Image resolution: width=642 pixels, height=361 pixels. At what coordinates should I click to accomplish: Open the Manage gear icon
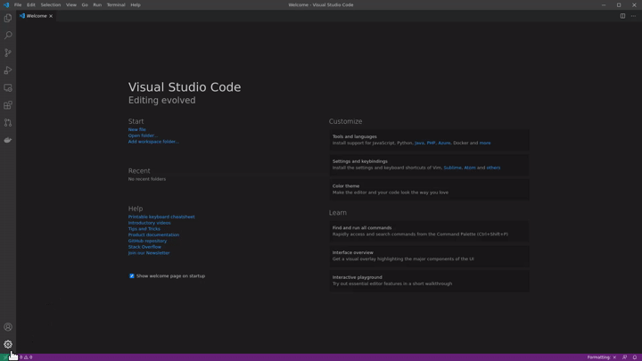[x=8, y=344]
